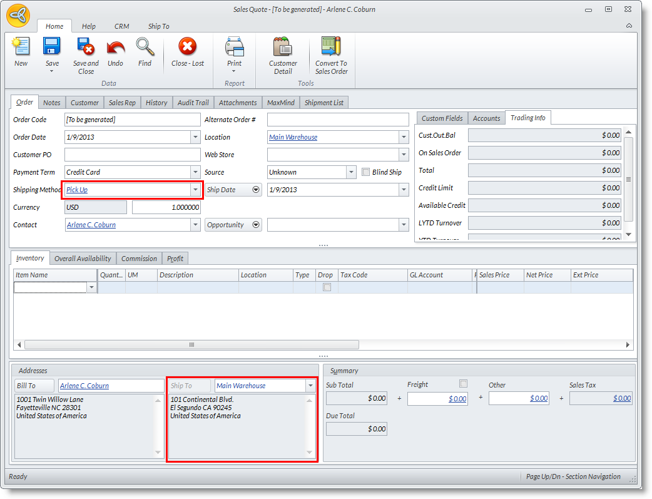Viewport: 652px width, 499px height.
Task: Switch to the CRM ribbon tab
Action: point(121,26)
